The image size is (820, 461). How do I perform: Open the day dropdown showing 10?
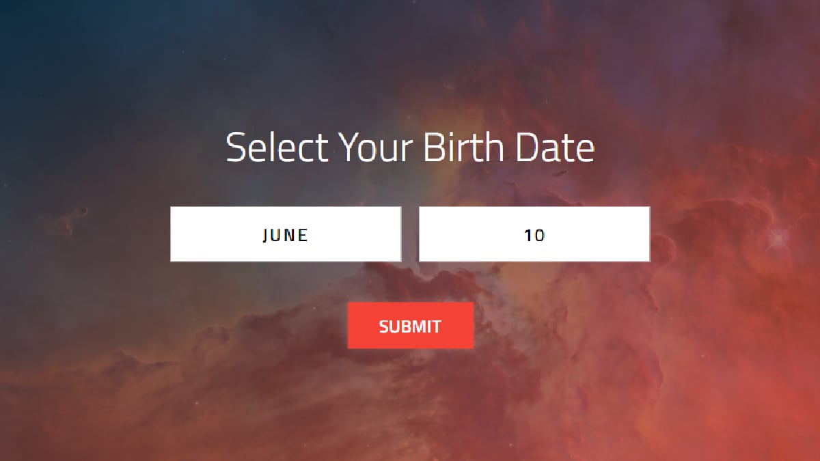pyautogui.click(x=534, y=234)
